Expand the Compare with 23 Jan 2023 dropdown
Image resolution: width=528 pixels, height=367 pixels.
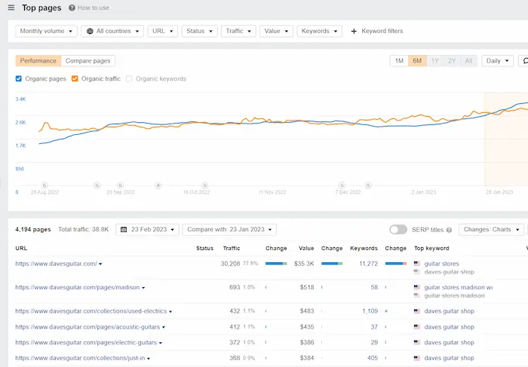(x=231, y=229)
